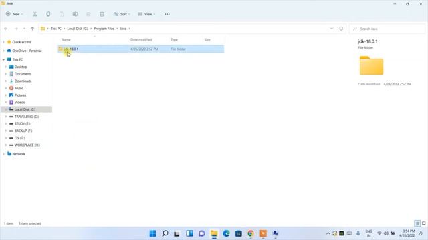Sort by the Name column header
Image resolution: width=428 pixels, height=240 pixels.
[66, 40]
